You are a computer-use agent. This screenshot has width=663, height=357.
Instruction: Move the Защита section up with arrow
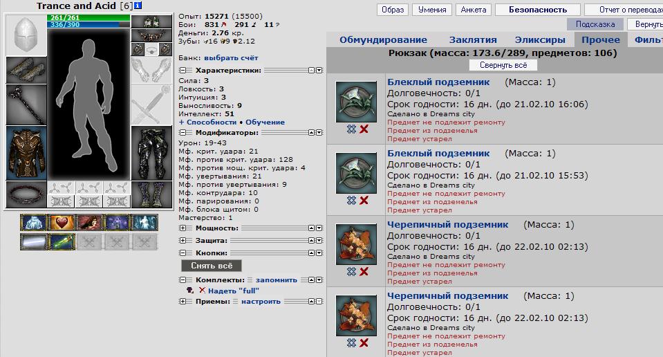coord(311,240)
